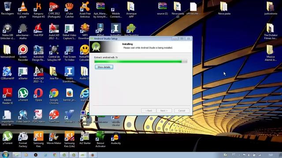This screenshot has height=158, width=282.
Task: Click the green installation progress bar
Action: coord(141,61)
